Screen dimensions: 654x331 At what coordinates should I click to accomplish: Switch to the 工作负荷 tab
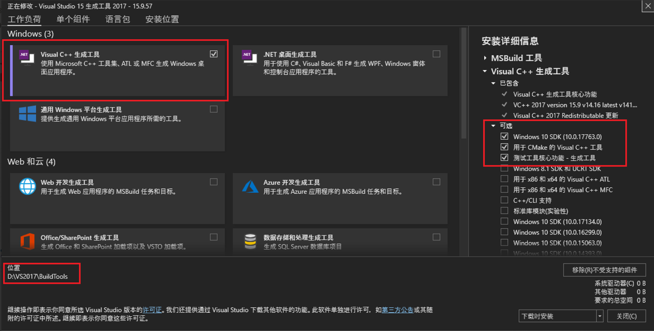[24, 19]
